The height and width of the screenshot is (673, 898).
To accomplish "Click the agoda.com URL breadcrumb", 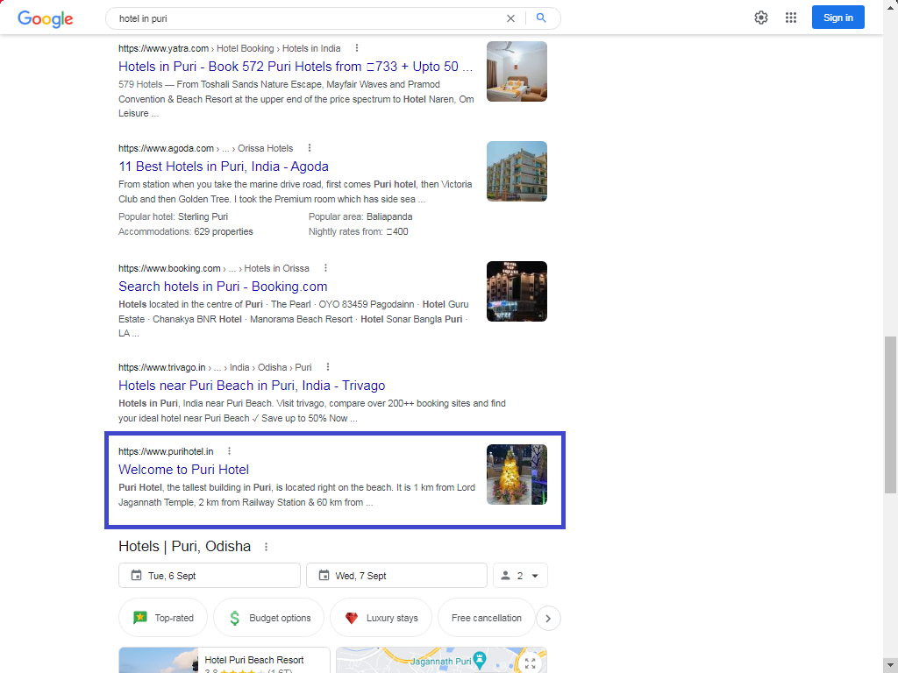I will (x=205, y=148).
